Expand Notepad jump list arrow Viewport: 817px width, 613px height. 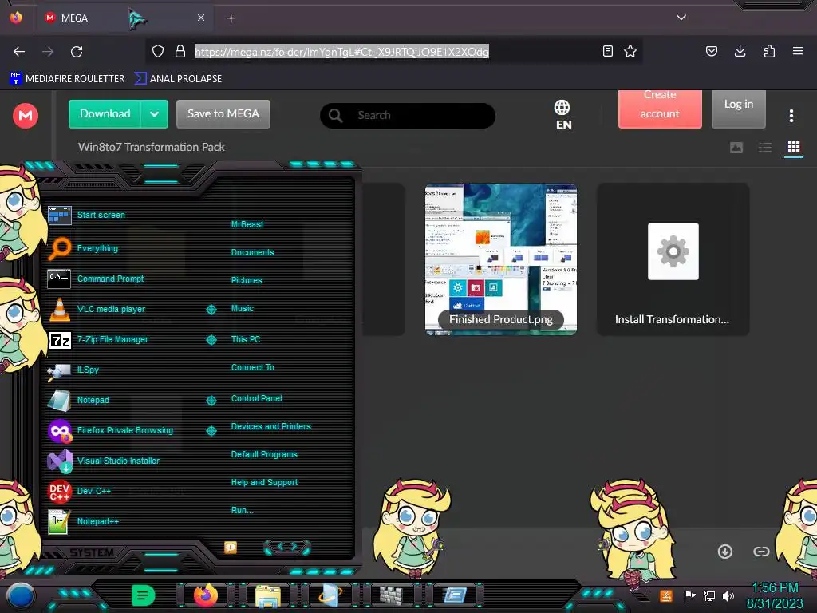pos(211,401)
